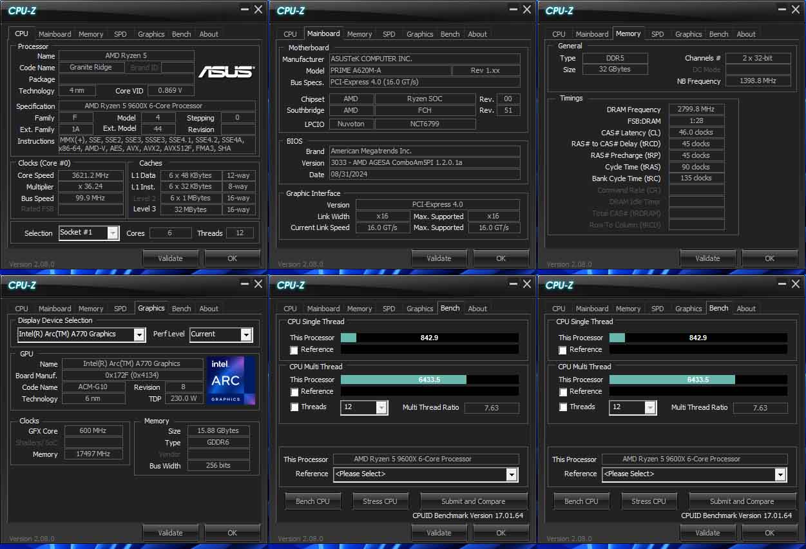The image size is (806, 549).
Task: Close the Graphics tab CPU-Z window
Action: [x=258, y=284]
